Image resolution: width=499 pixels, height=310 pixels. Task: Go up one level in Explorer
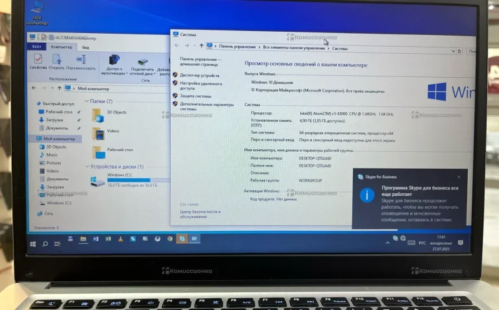[x=59, y=88]
